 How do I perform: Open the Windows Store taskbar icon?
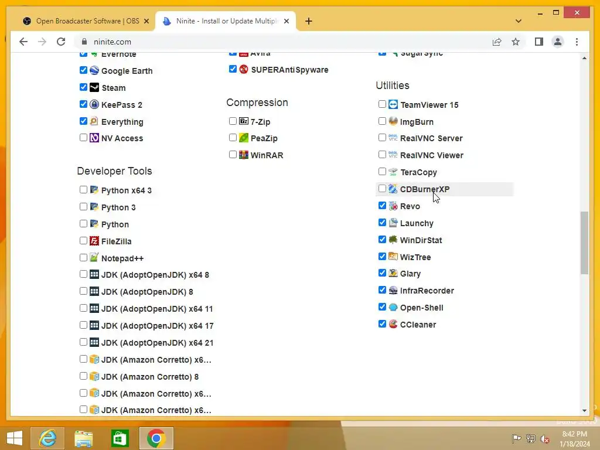click(x=120, y=438)
